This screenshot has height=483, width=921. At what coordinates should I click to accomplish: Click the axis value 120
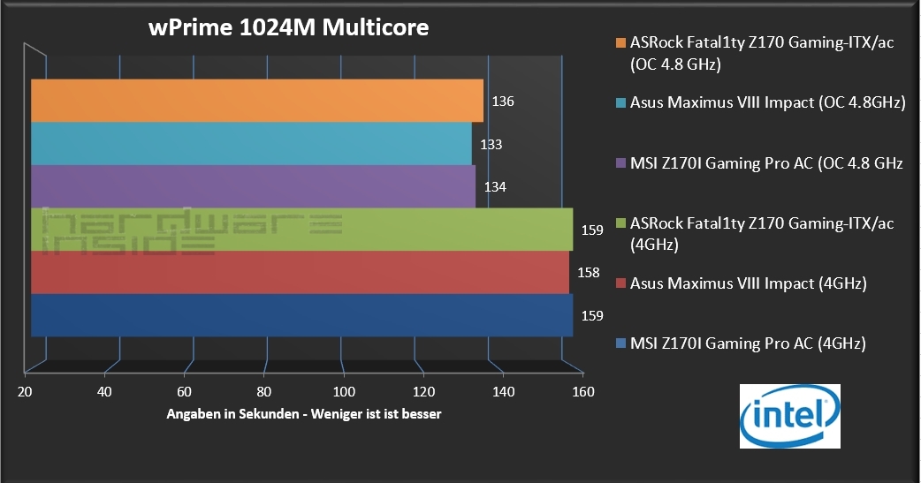point(424,392)
